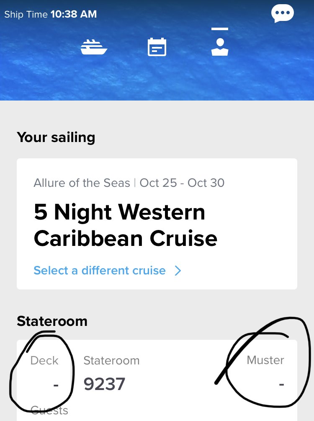This screenshot has width=314, height=421.
Task: Tap the Your sailing section heading
Action: click(56, 137)
